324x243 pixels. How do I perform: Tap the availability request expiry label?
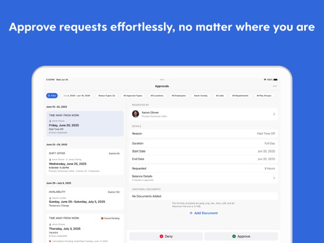tap(114, 192)
